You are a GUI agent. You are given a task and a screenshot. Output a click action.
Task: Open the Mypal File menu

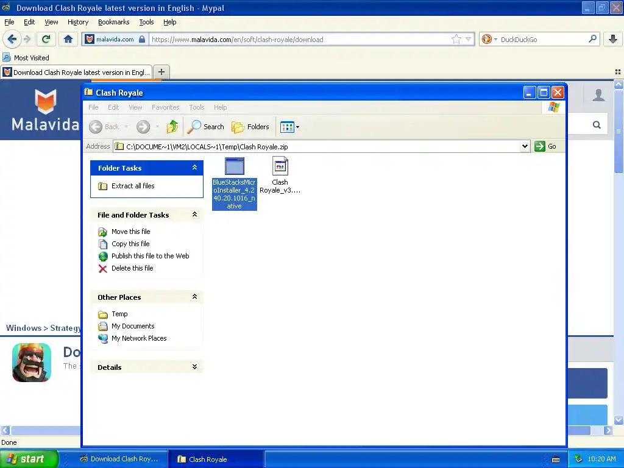point(9,22)
